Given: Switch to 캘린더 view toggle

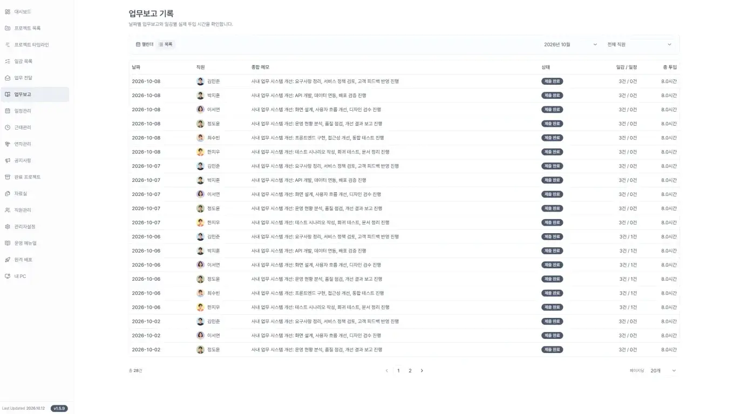Looking at the screenshot, I should coord(145,44).
